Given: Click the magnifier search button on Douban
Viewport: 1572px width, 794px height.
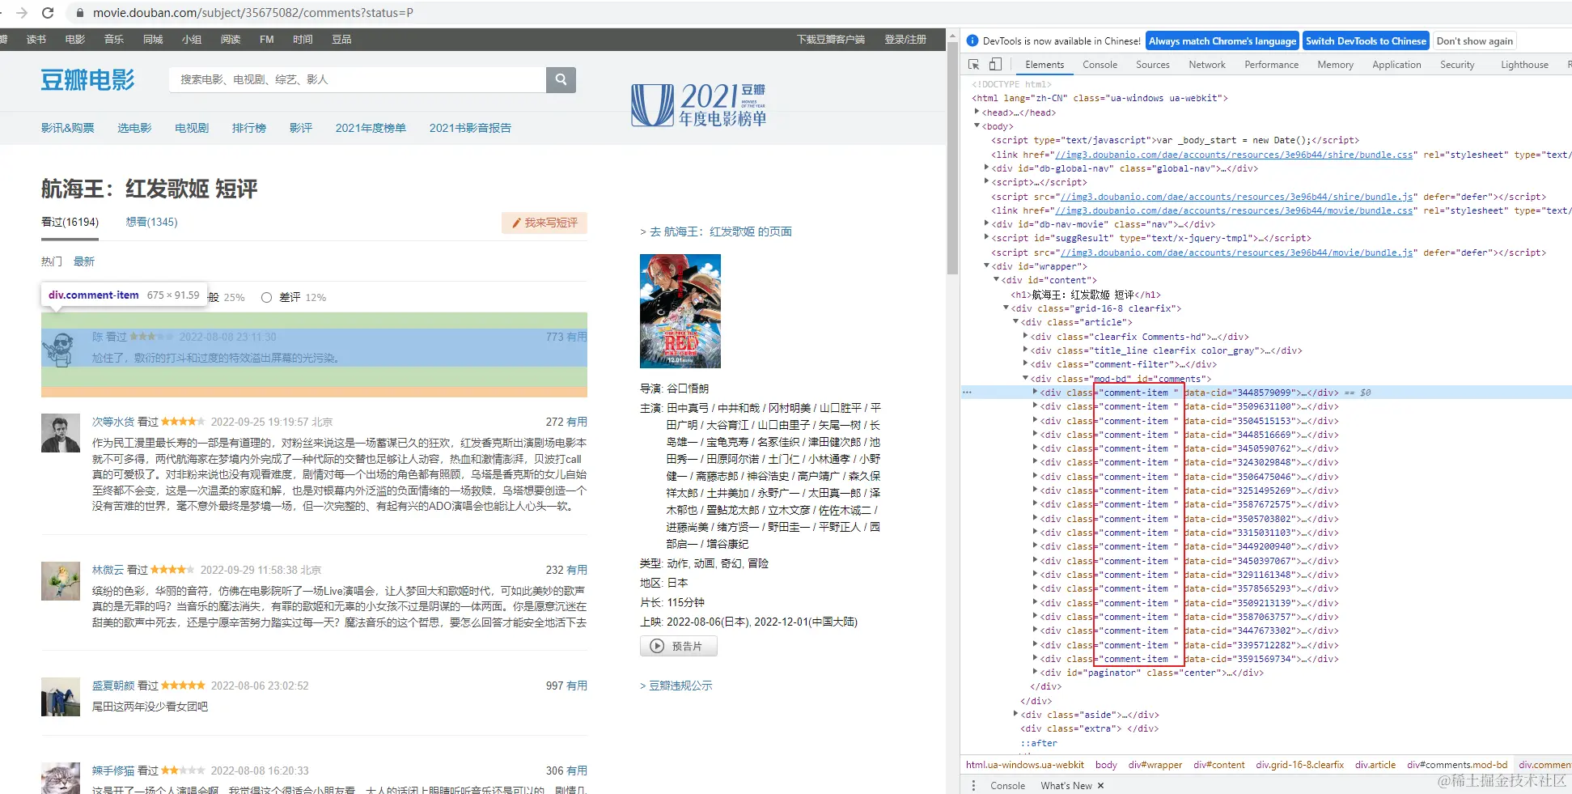Looking at the screenshot, I should click(x=561, y=79).
